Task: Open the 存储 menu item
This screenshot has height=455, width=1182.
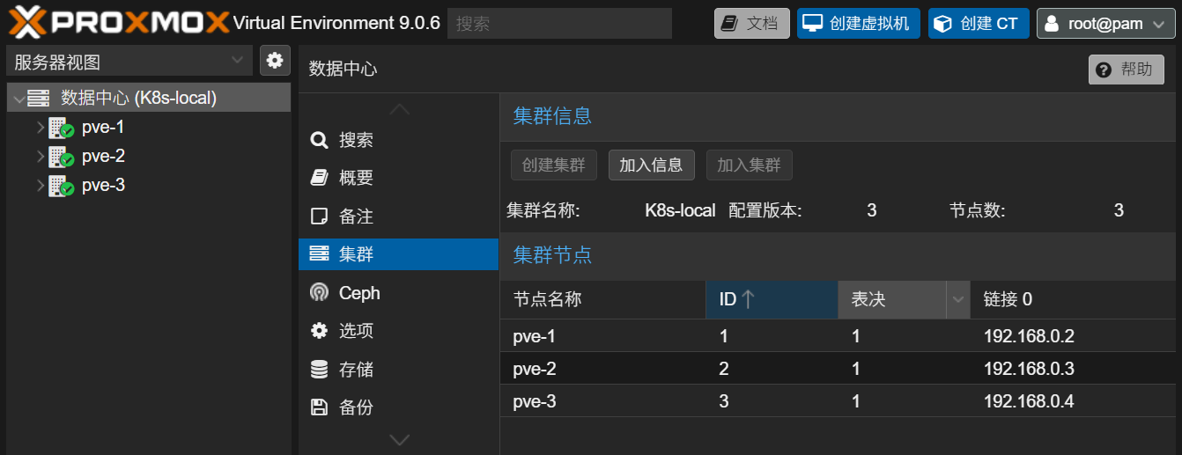Action: [398, 370]
